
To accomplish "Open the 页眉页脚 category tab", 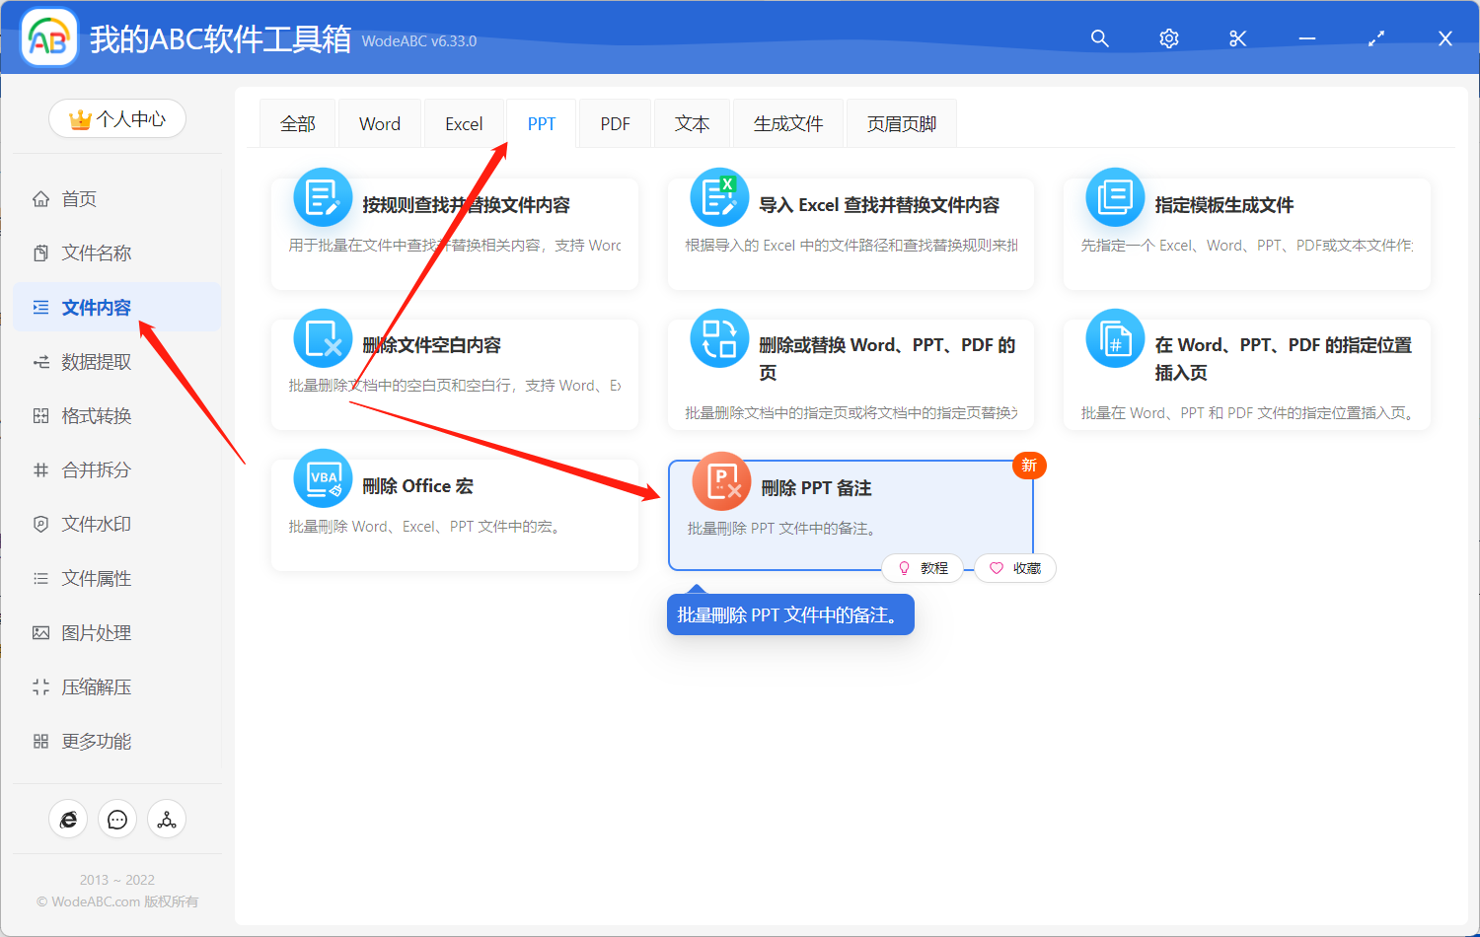I will tap(900, 122).
